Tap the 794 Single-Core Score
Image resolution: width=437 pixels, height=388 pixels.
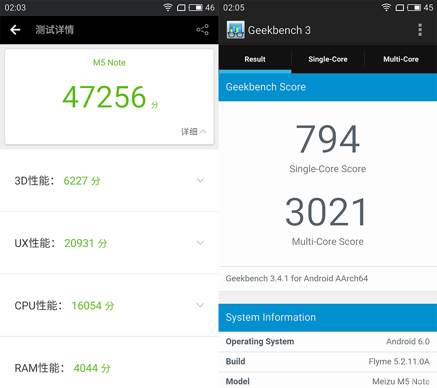pyautogui.click(x=327, y=139)
